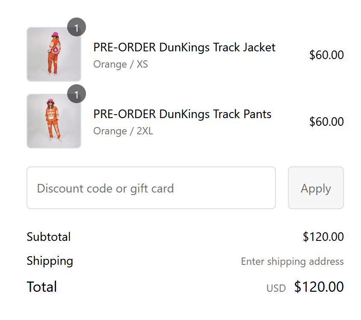Viewport: 361px width, 320px height.
Task: Click the USD currency indicator
Action: [x=276, y=288]
